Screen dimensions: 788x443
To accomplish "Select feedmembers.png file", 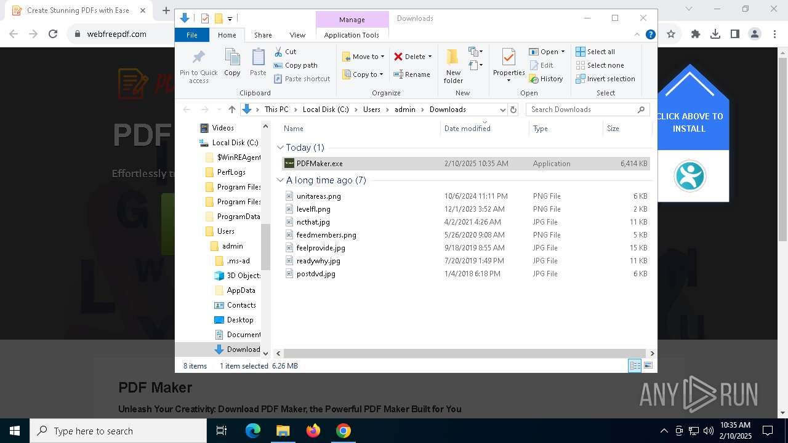I will [x=465, y=235].
